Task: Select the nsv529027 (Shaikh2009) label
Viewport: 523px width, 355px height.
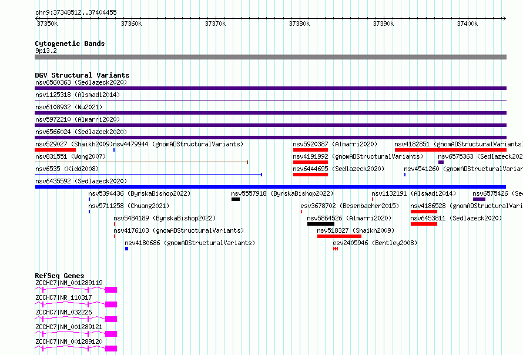Action: tap(74, 144)
